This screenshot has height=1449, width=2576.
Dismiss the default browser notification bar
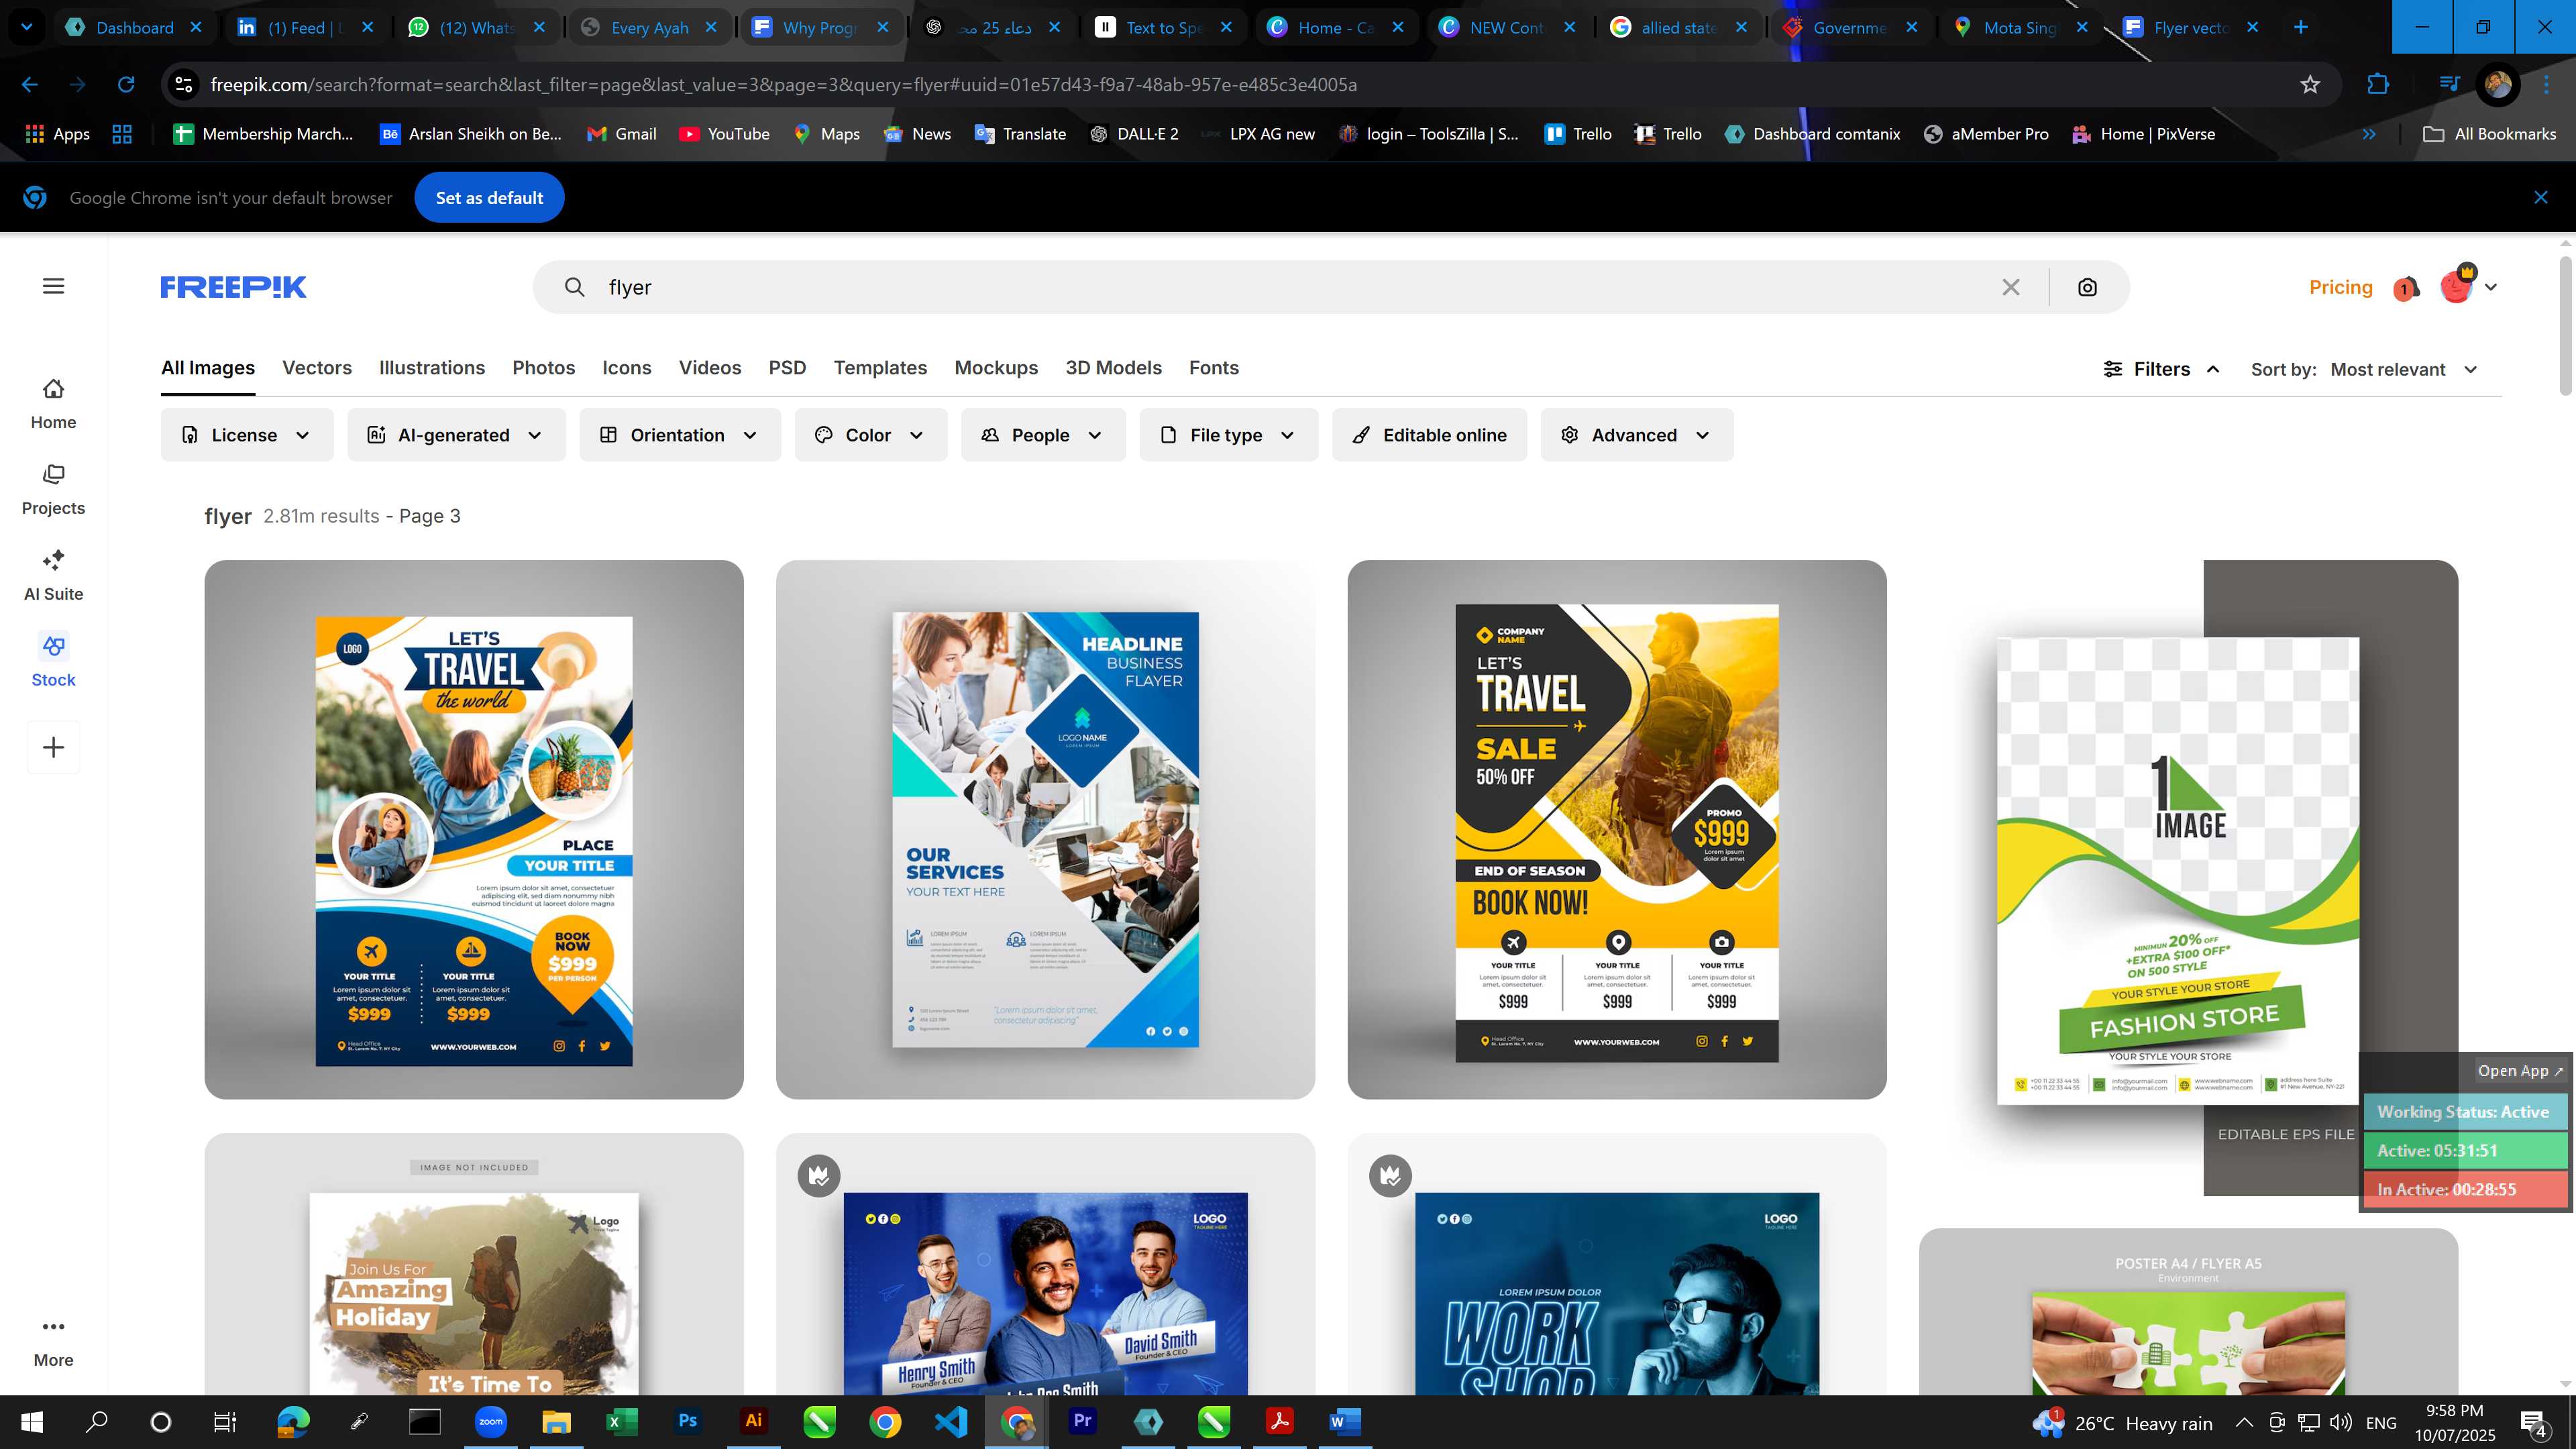pyautogui.click(x=2541, y=198)
